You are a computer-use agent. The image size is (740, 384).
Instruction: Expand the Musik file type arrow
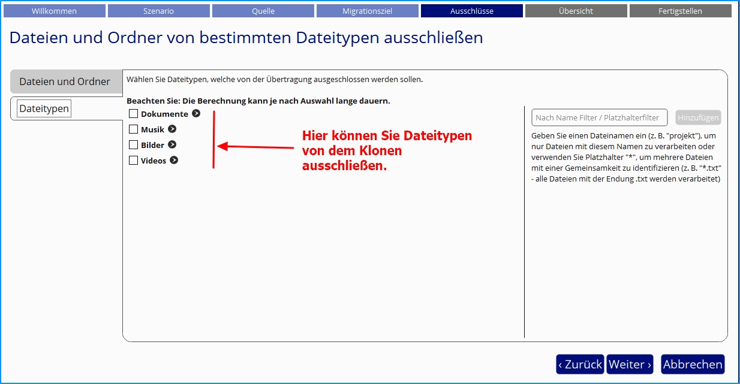[x=172, y=129]
